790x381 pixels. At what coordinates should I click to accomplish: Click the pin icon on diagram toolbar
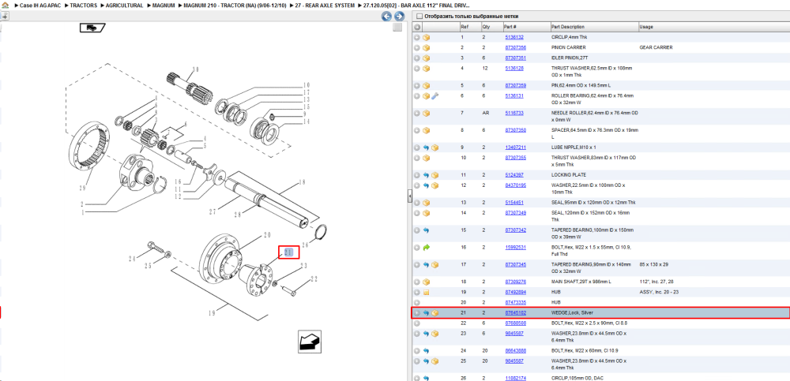point(4,17)
